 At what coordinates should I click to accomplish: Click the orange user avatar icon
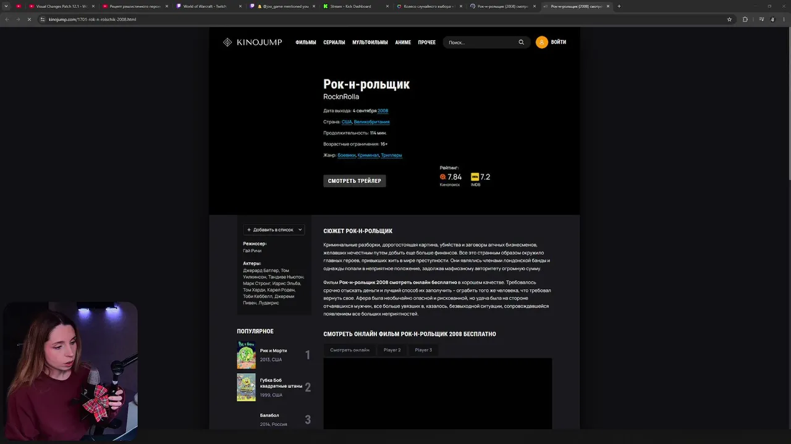point(542,43)
